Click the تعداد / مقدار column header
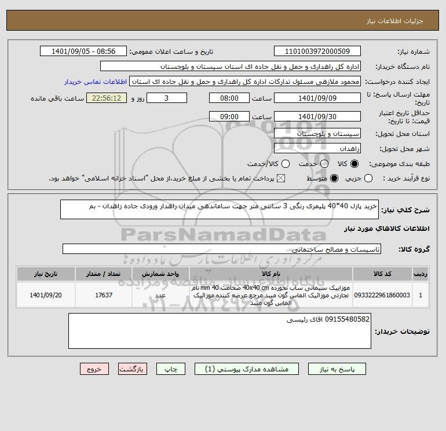The height and width of the screenshot is (431, 446). [x=104, y=274]
